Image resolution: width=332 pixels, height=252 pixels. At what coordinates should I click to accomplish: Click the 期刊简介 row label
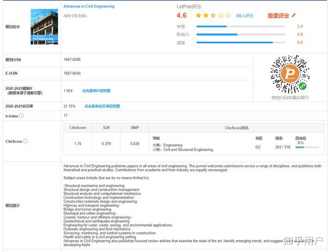click(12, 205)
